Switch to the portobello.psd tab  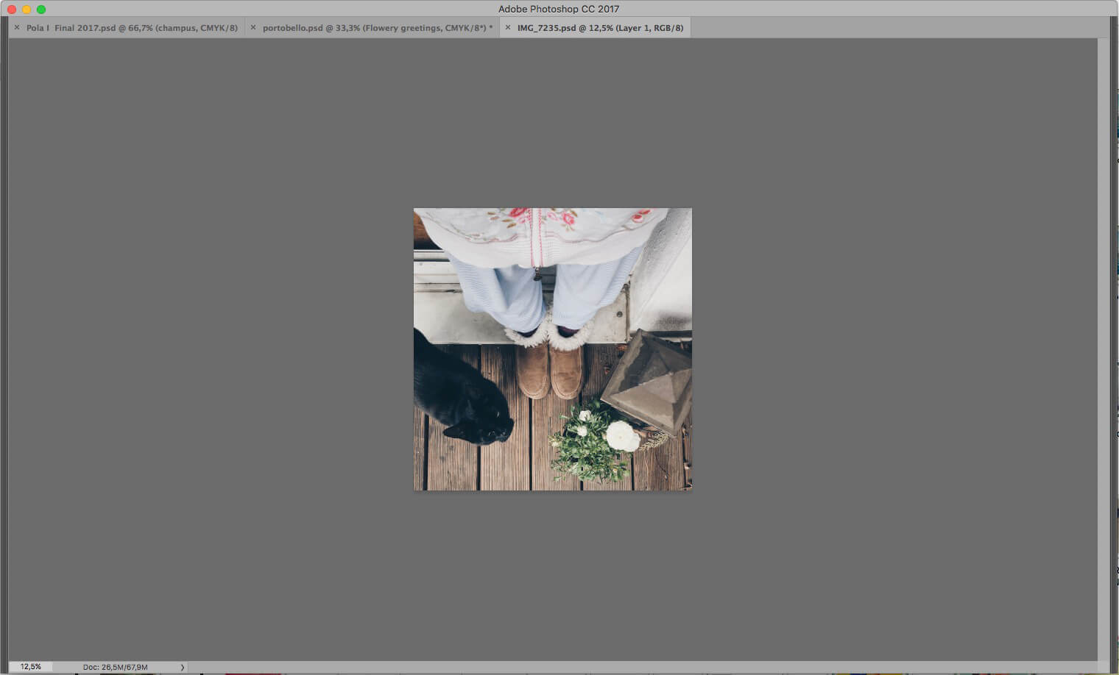tap(377, 28)
